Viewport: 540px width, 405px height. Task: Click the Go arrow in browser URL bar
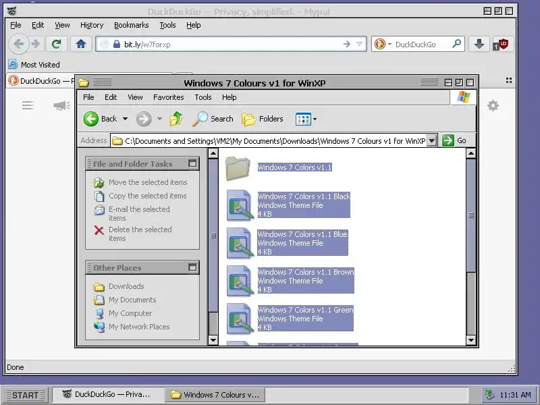click(347, 44)
